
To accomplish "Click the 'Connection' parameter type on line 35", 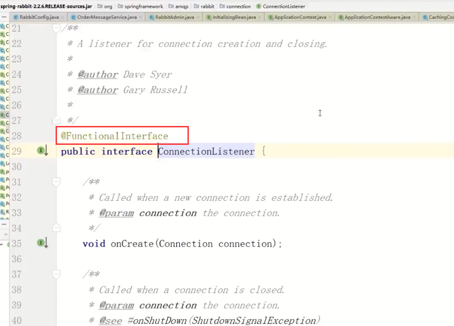I will click(186, 243).
